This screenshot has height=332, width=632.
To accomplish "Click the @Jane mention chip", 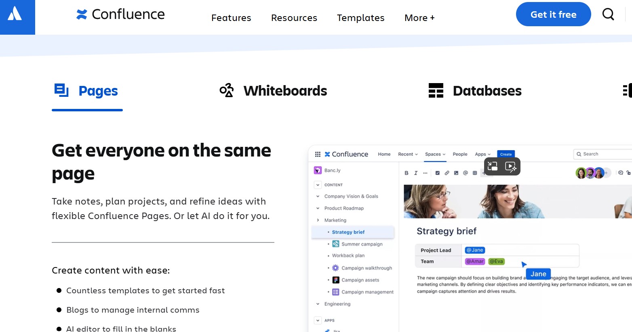I will pos(475,250).
